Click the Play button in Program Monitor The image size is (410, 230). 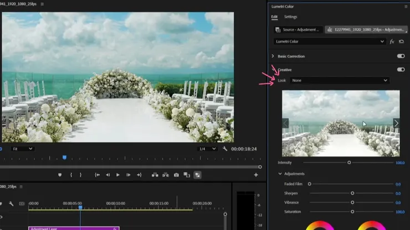tap(117, 175)
